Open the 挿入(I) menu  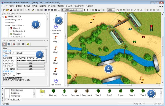coord(35,6)
